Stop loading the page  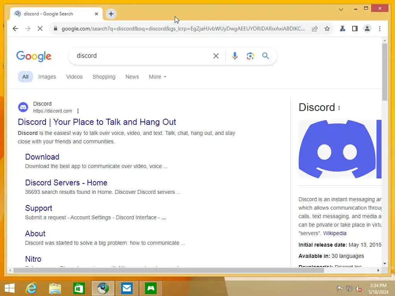pos(40,29)
